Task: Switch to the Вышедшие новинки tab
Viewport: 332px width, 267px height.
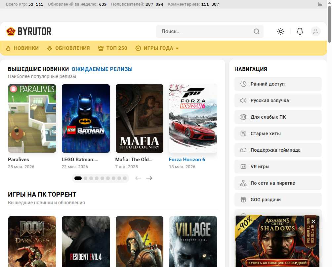Action: click(38, 69)
